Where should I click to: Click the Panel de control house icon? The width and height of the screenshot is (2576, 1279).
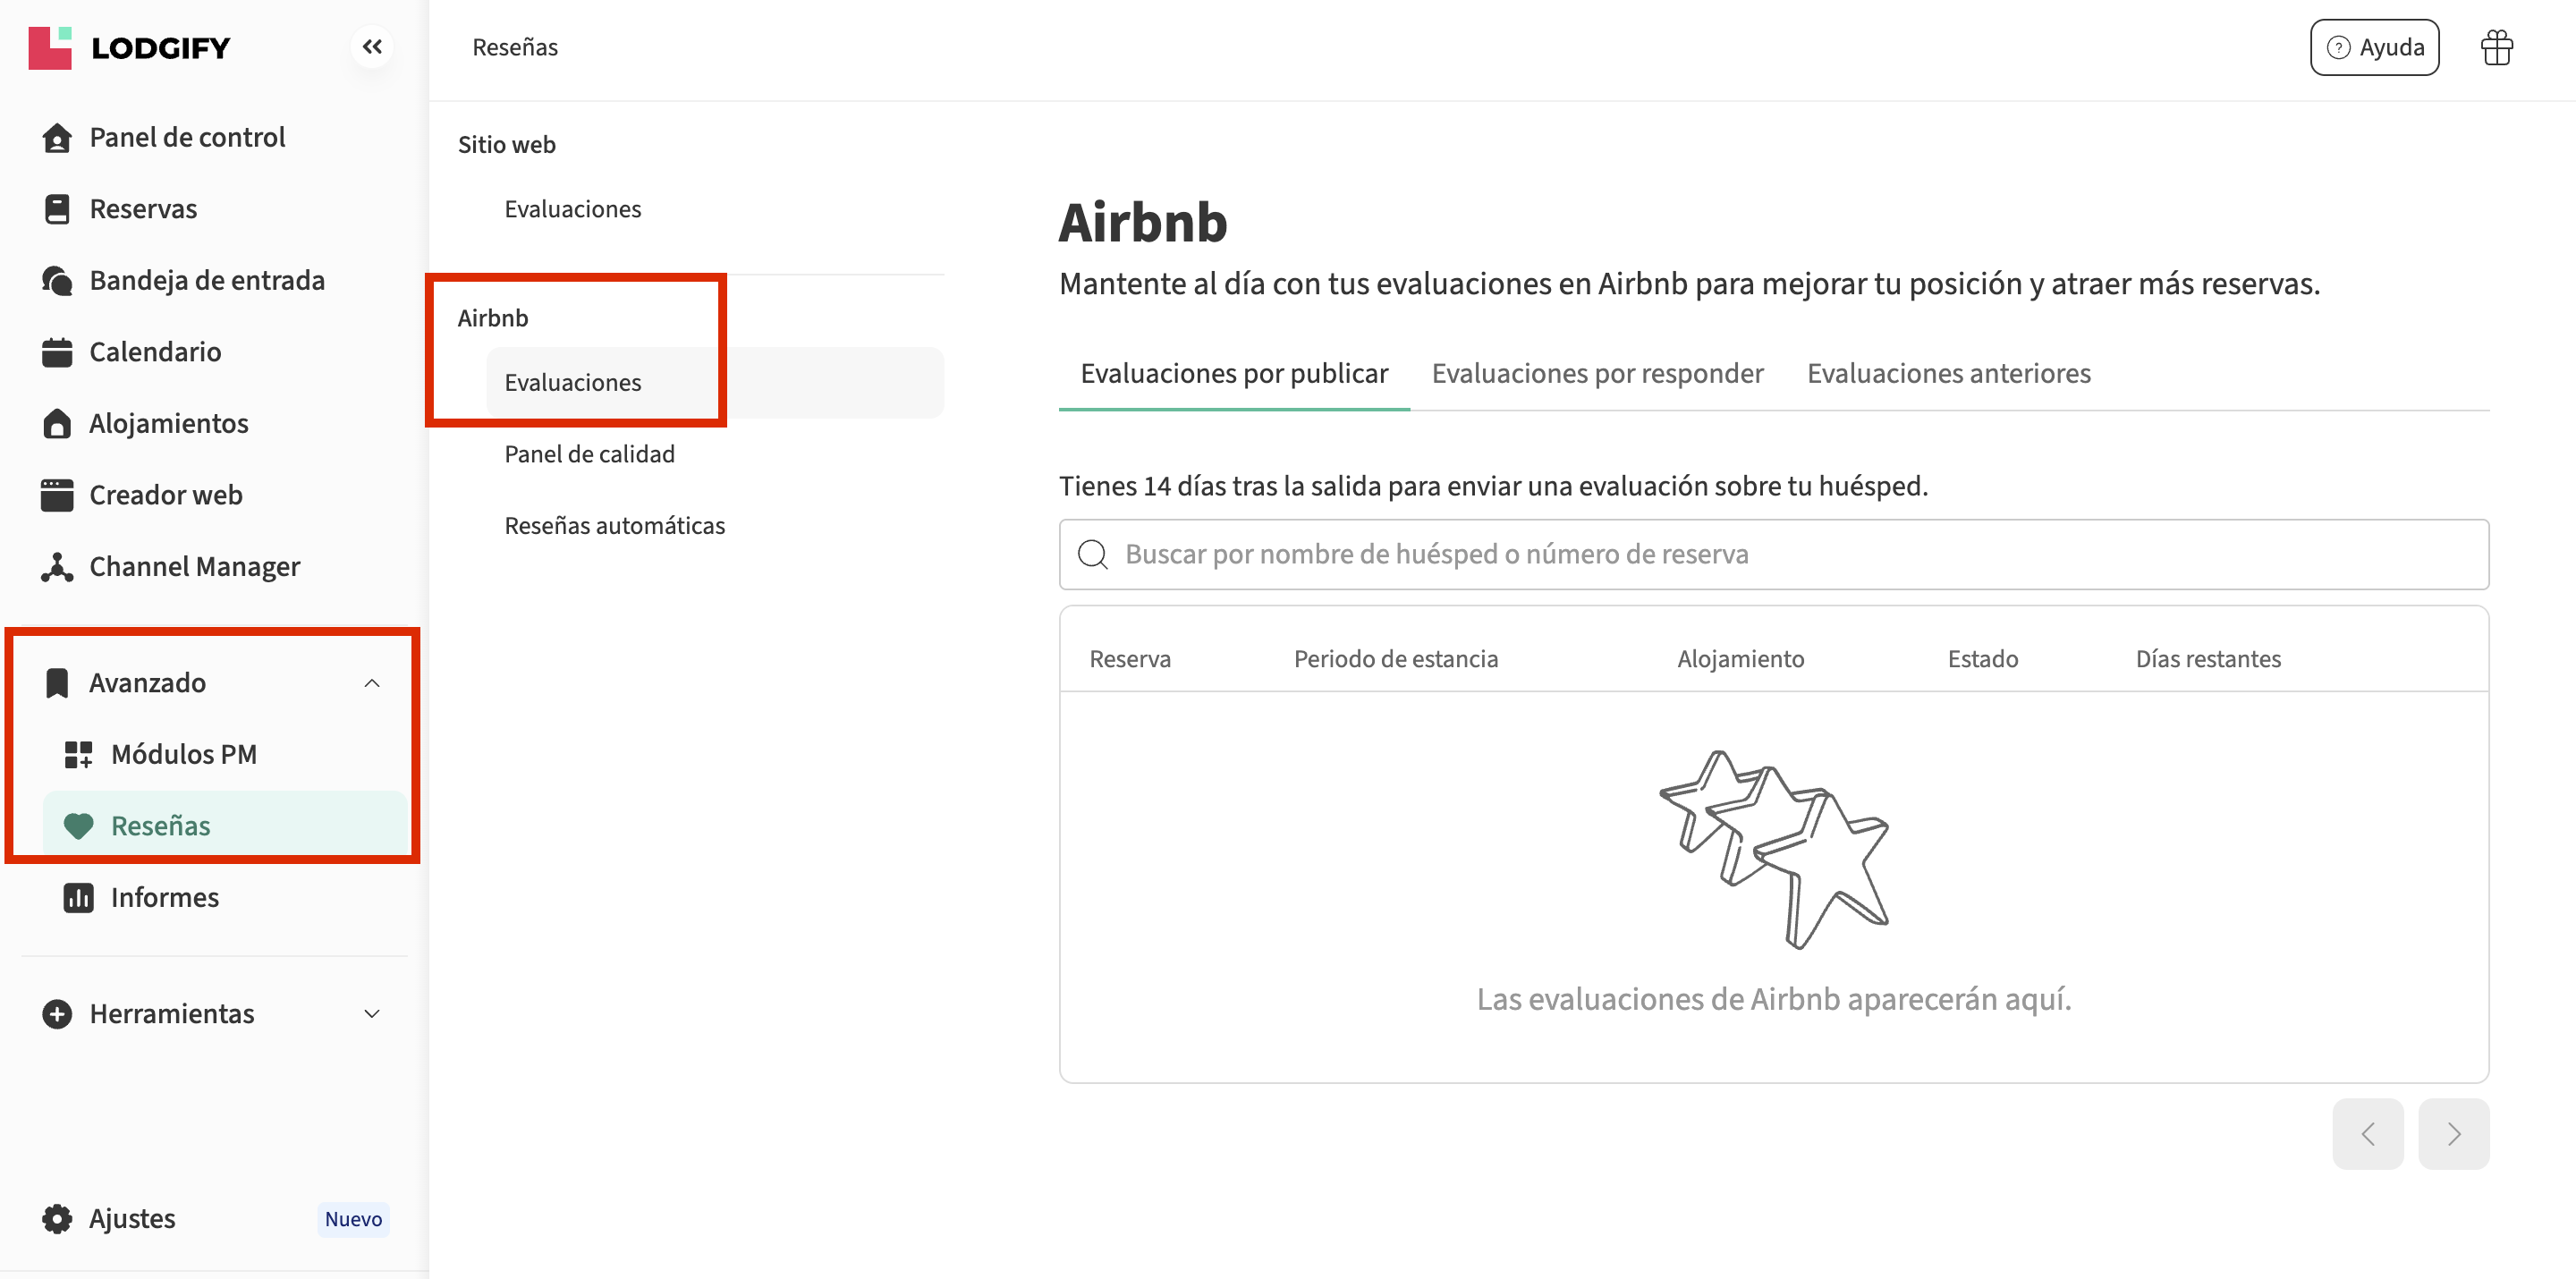point(57,137)
